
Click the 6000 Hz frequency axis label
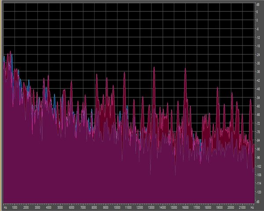click(x=72, y=207)
